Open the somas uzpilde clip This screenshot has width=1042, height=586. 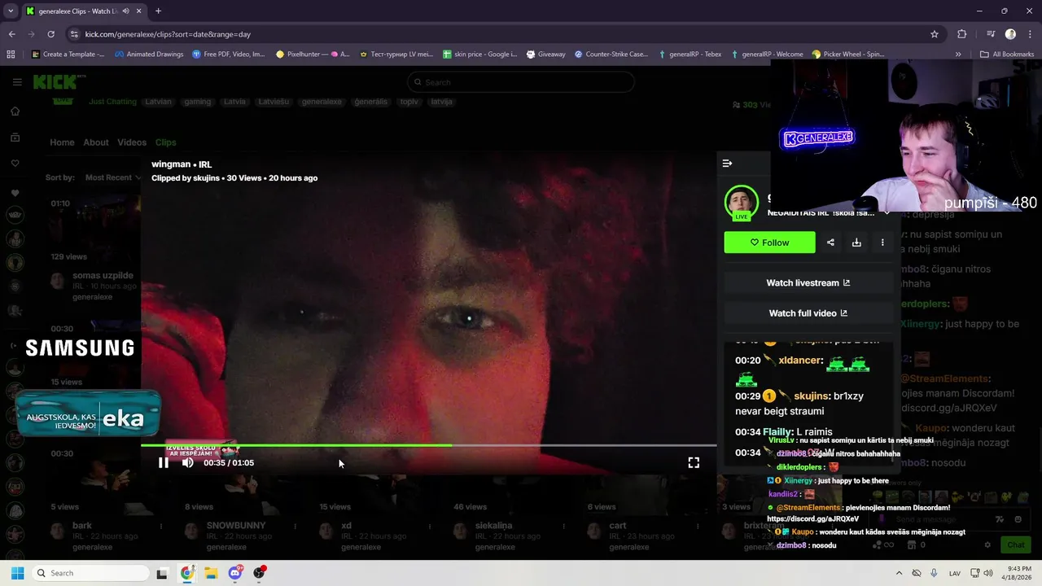[x=102, y=276]
